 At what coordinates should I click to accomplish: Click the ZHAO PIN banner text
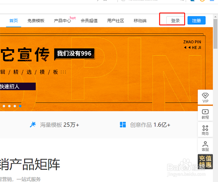(x=192, y=42)
